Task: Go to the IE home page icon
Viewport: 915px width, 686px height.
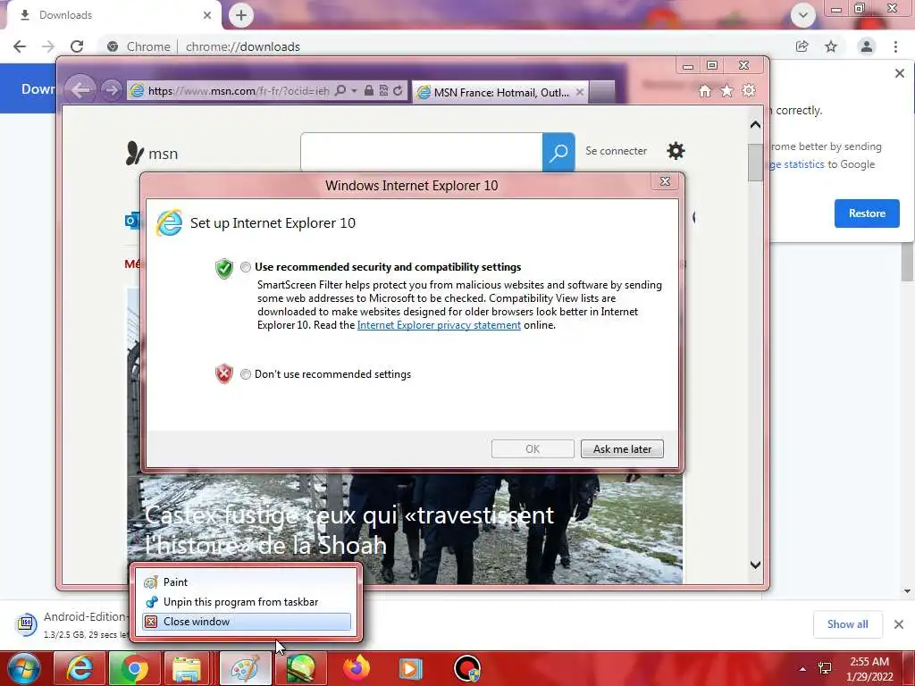Action: pos(705,91)
